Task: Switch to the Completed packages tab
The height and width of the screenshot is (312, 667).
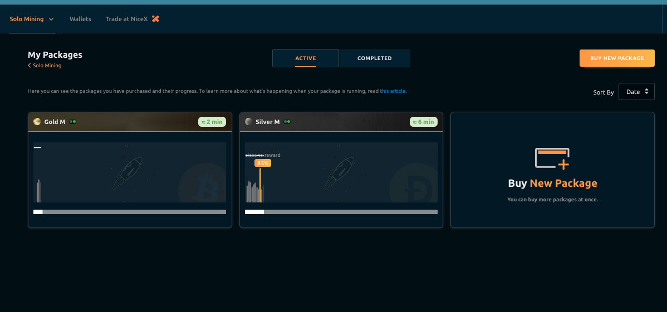Action: (x=374, y=58)
